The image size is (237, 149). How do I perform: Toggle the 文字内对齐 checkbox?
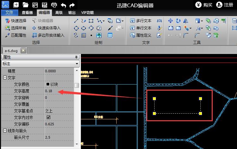pos(48,117)
